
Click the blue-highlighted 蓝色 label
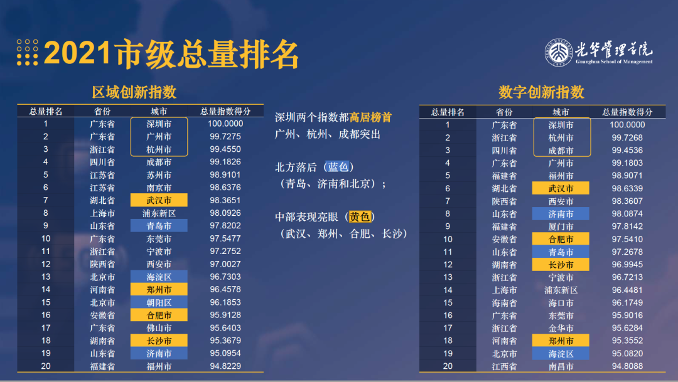tap(338, 167)
